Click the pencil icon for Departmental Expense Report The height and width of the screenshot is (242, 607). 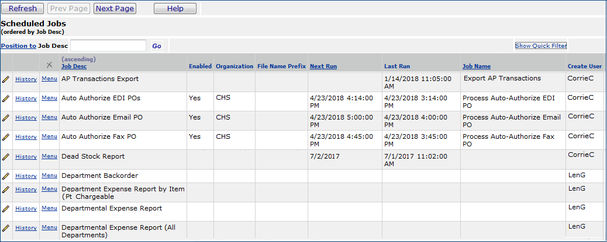6,208
